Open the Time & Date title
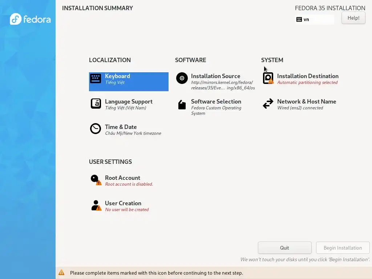372x279 pixels. (121, 127)
